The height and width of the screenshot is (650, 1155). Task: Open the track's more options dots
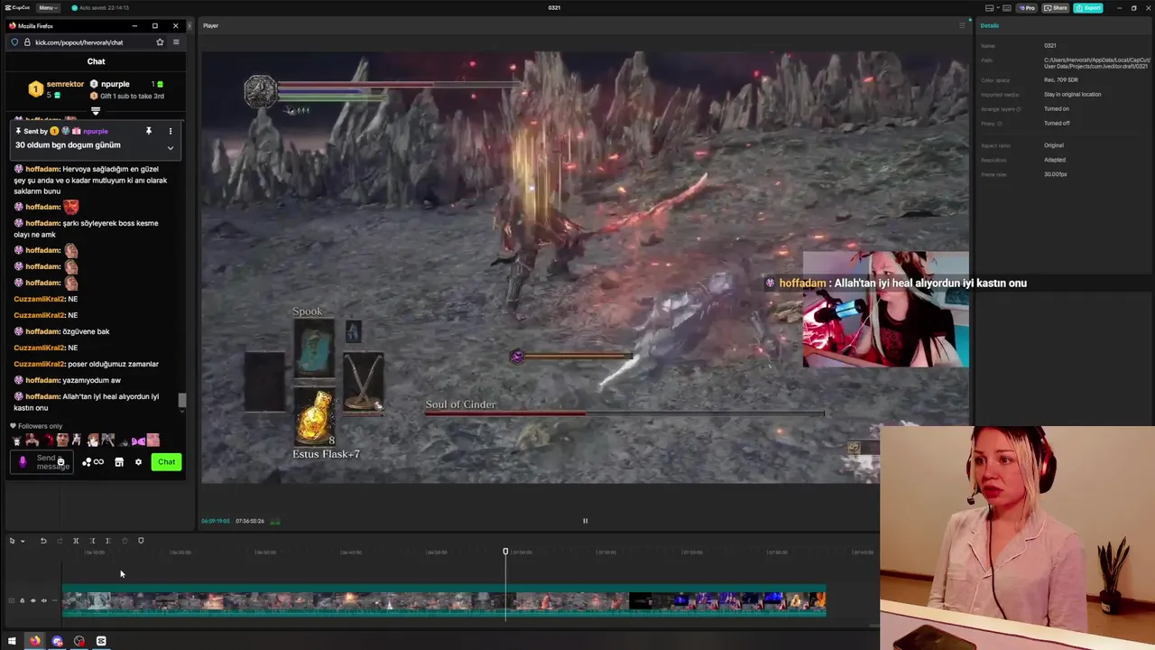[x=54, y=600]
